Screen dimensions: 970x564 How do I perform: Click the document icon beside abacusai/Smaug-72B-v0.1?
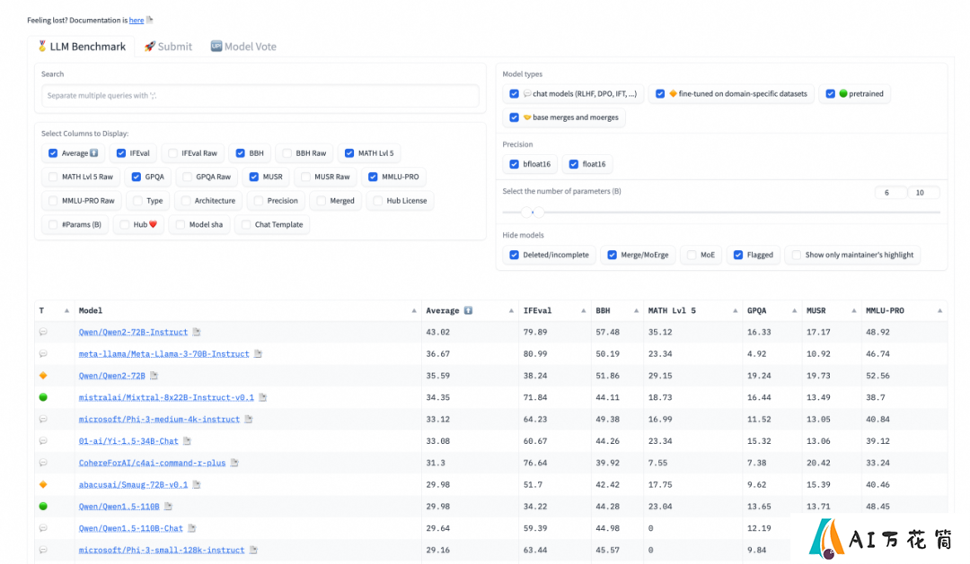tap(197, 484)
